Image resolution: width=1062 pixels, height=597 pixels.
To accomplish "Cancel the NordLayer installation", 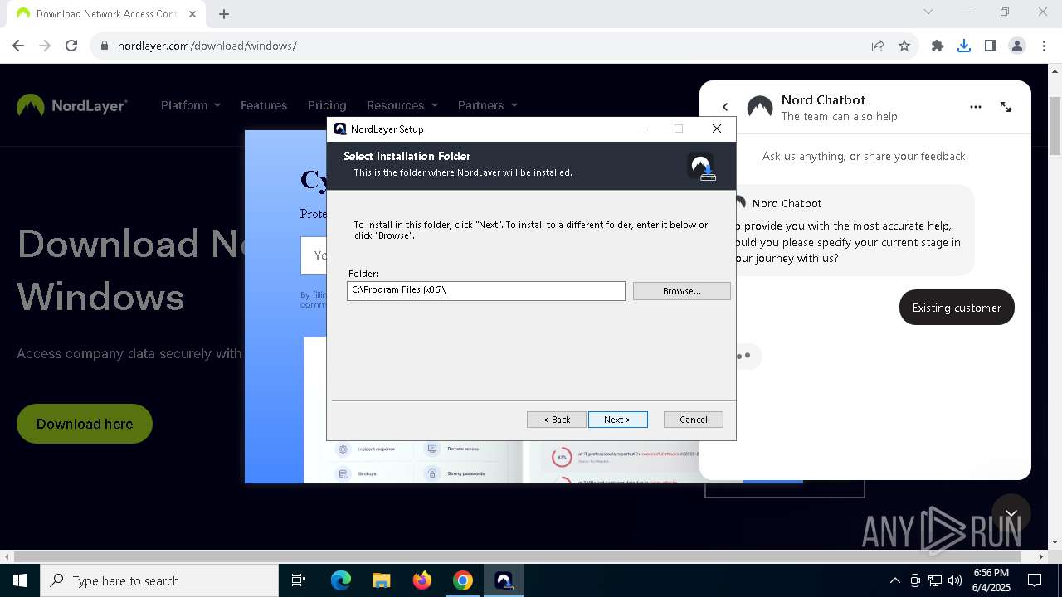I will pos(693,420).
